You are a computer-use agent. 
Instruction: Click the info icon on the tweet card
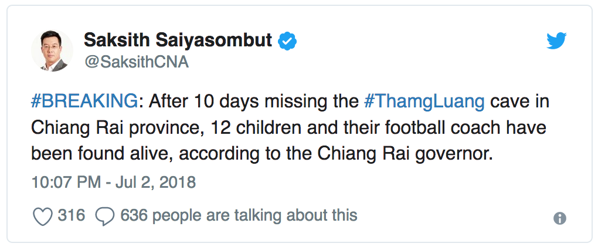coord(560,218)
